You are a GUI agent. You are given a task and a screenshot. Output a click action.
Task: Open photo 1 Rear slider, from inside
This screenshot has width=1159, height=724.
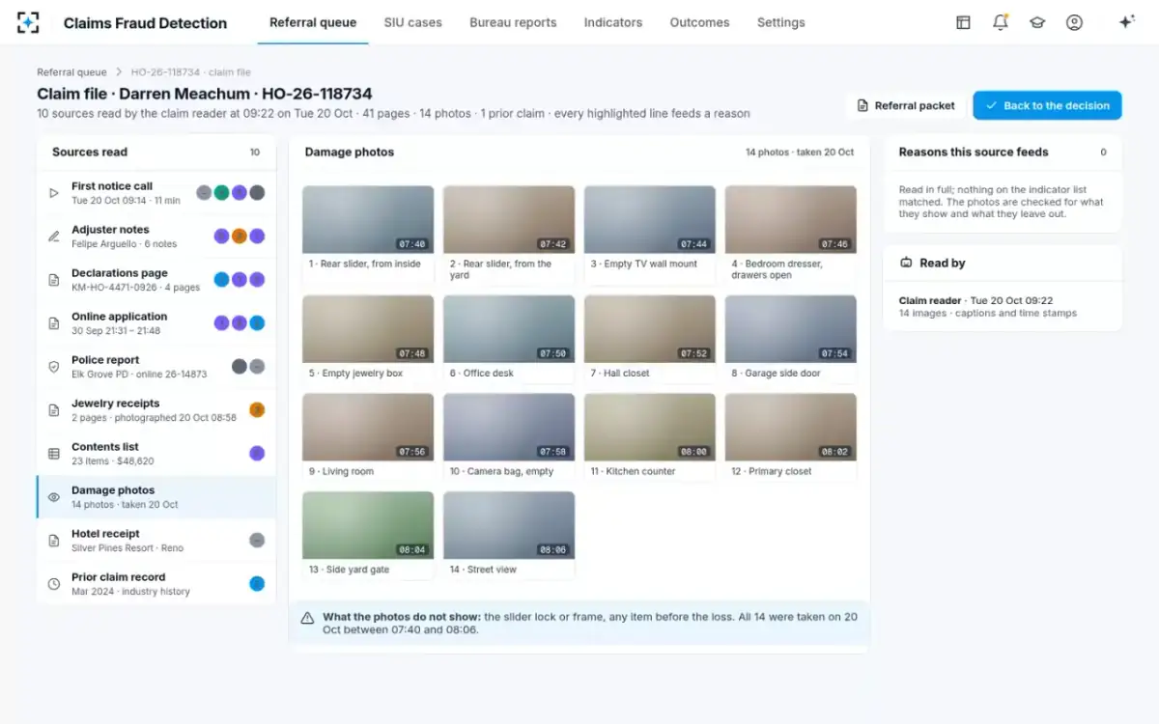coord(368,235)
